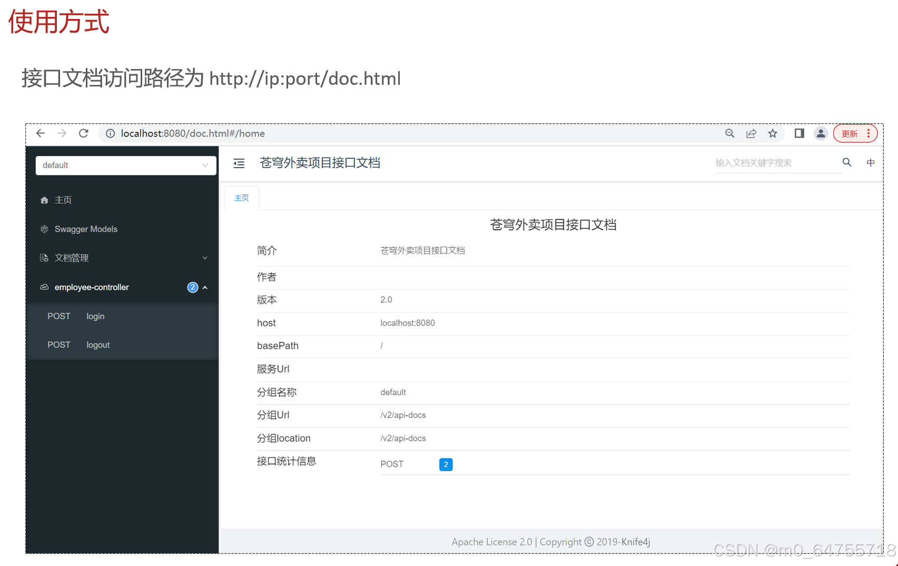The height and width of the screenshot is (566, 898).
Task: Click the 主页 home icon in sidebar
Action: pos(44,200)
